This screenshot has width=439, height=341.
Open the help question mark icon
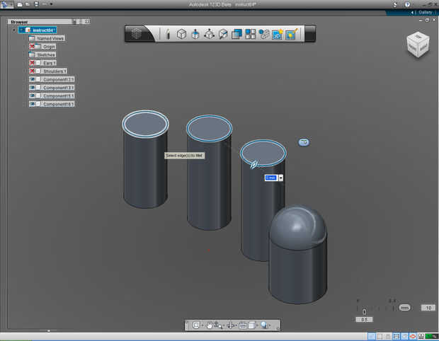click(x=406, y=4)
